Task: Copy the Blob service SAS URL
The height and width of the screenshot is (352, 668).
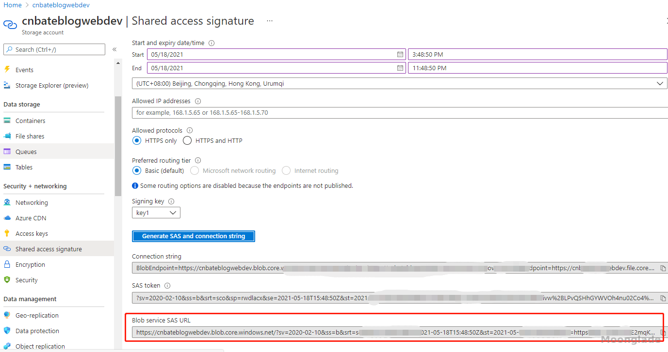Action: (663, 333)
